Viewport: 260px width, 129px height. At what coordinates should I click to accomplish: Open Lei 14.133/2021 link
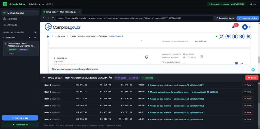point(116,36)
